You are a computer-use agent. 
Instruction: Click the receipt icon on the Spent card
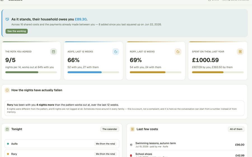tap(240, 52)
